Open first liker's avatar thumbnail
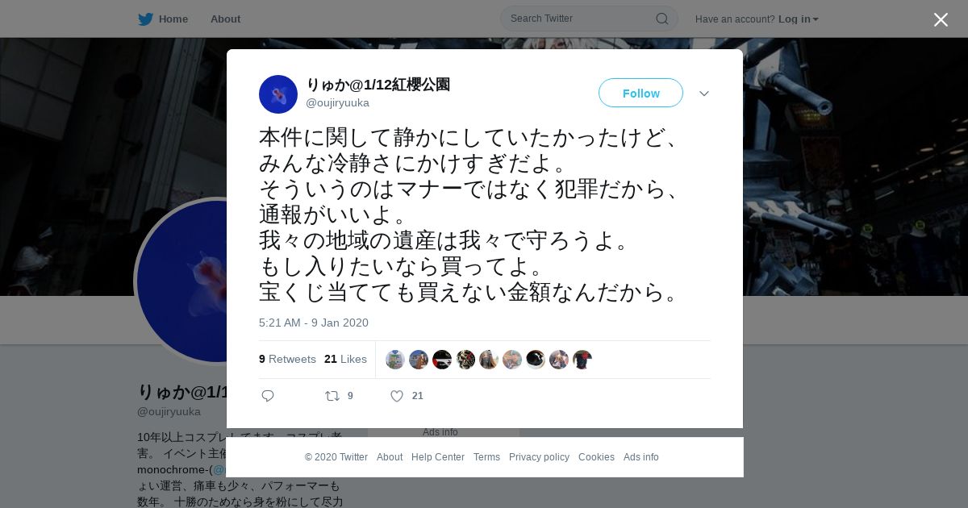Viewport: 968px width, 508px height. (x=394, y=360)
